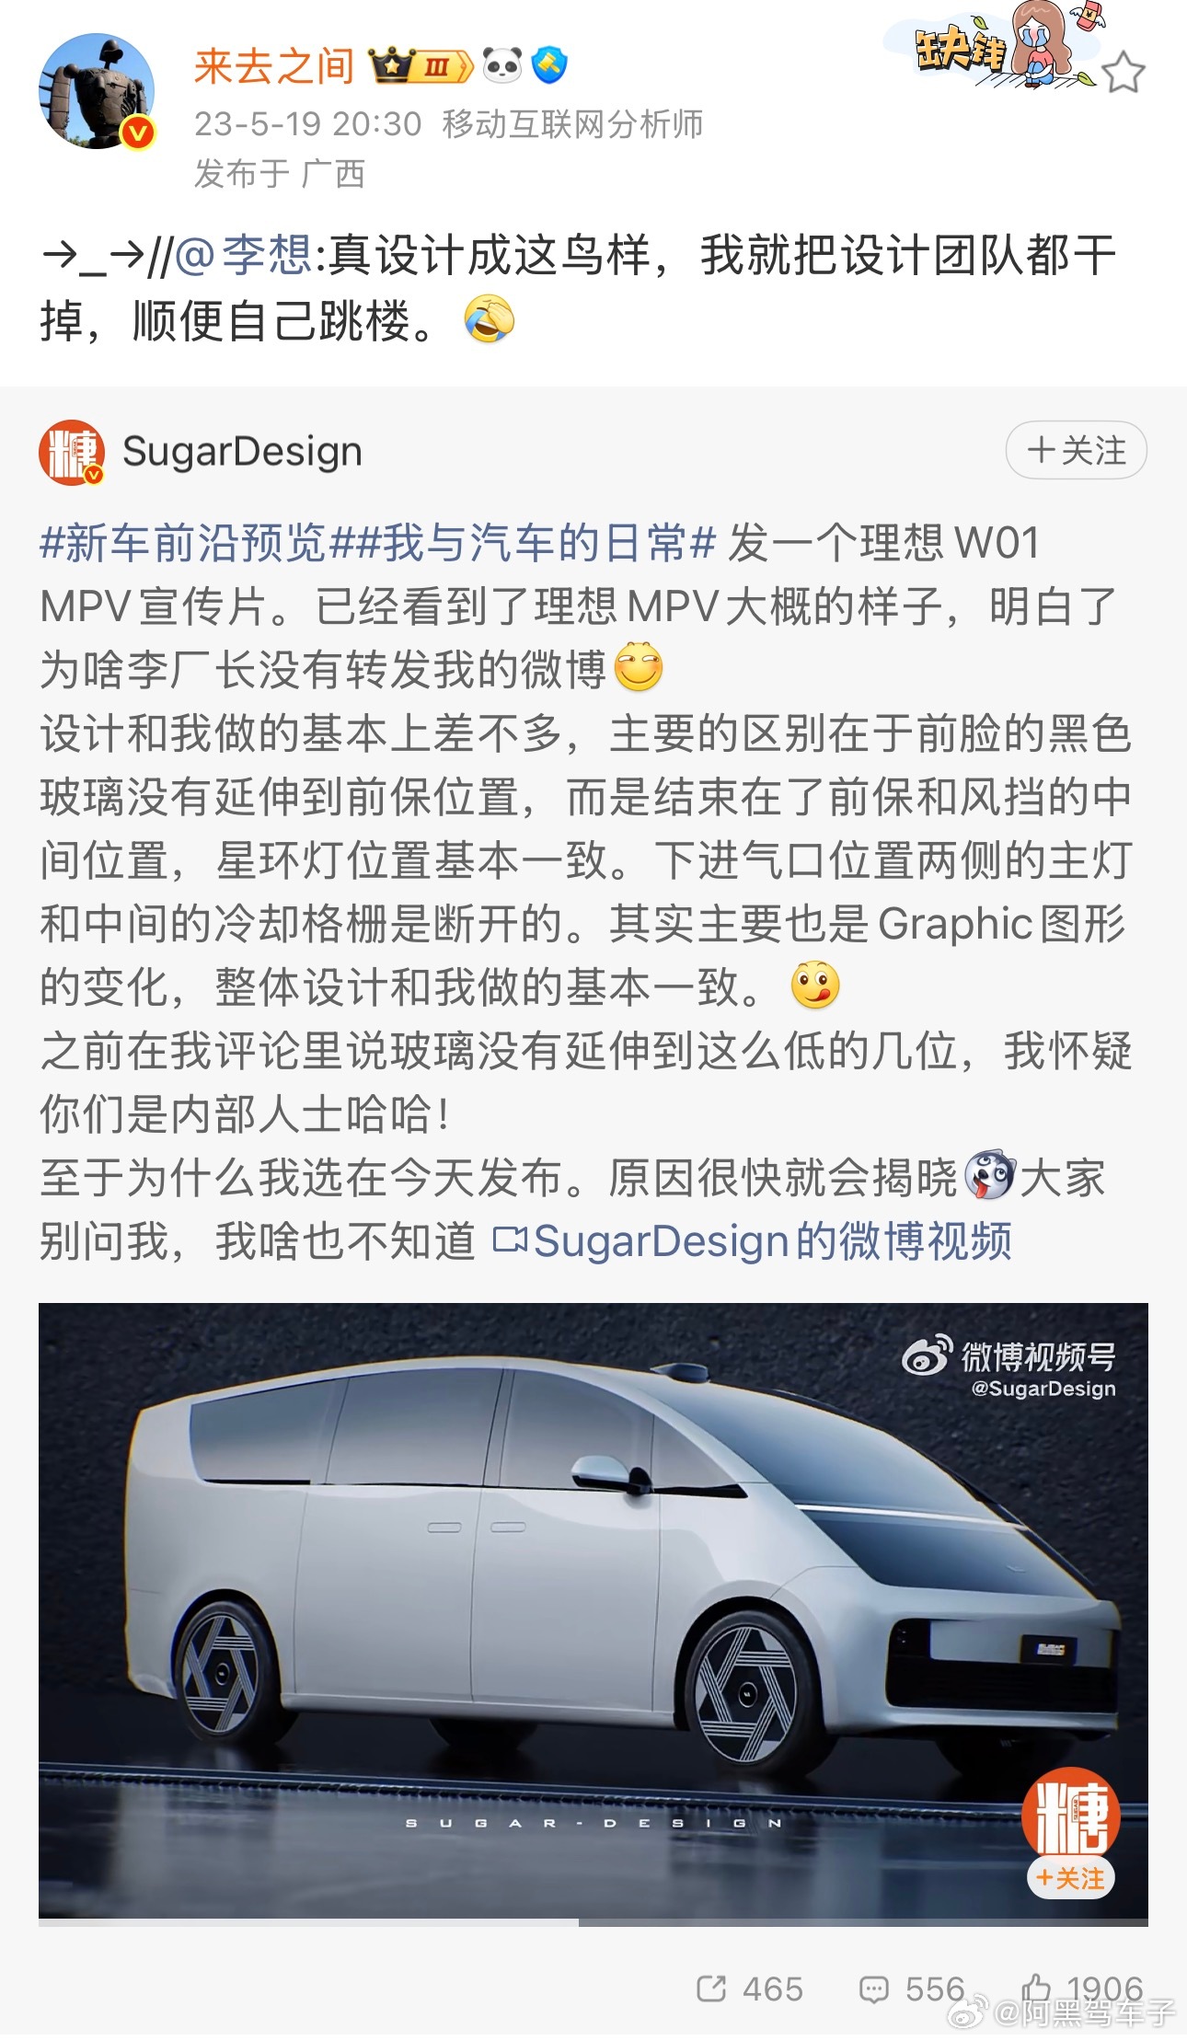1187x2041 pixels.
Task: Open the @李想 mention link
Action: pos(244,255)
